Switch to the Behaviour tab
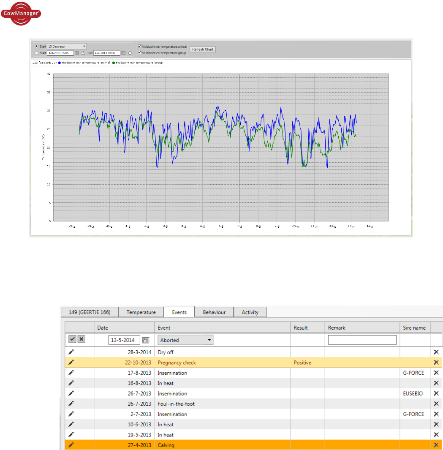This screenshot has height=450, width=443. tap(214, 312)
